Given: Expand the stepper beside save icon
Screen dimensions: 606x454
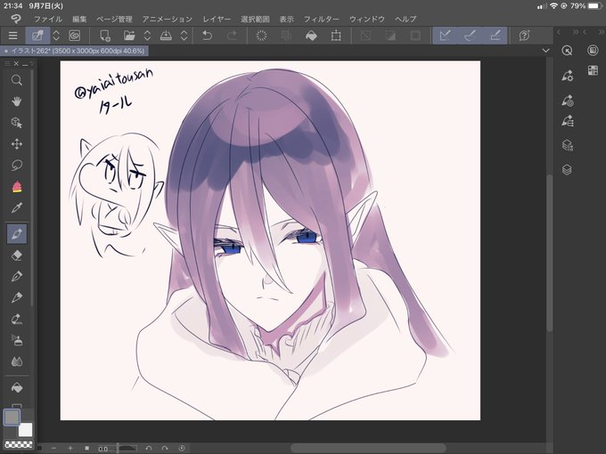Looking at the screenshot, I should point(184,36).
